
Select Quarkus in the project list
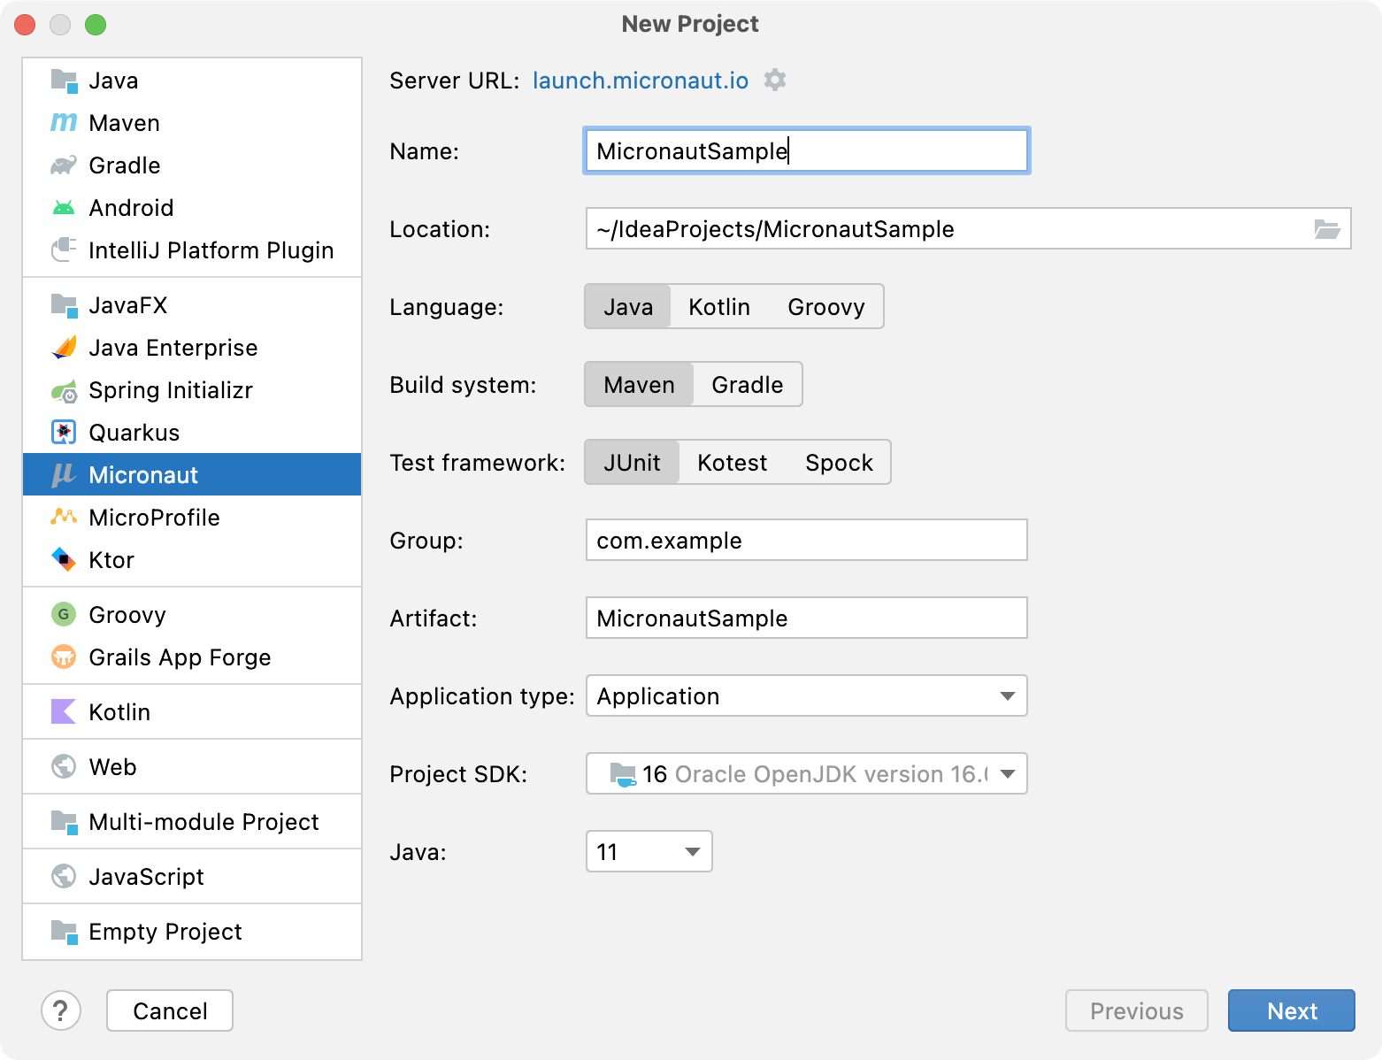click(192, 433)
